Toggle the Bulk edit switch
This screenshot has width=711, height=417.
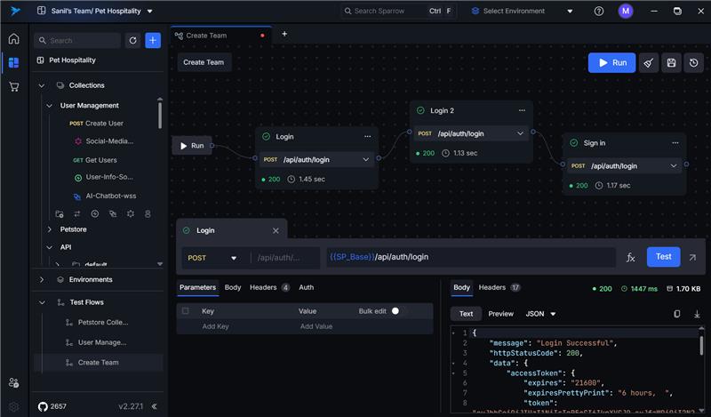(x=398, y=311)
